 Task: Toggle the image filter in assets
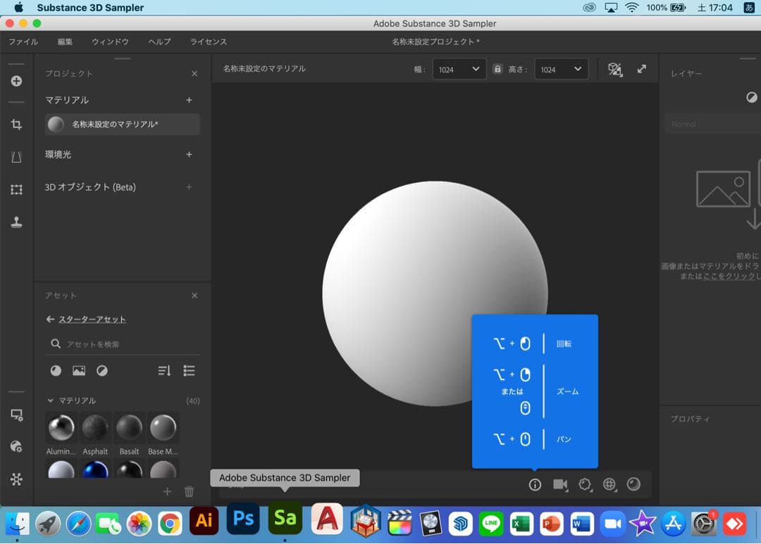point(79,371)
